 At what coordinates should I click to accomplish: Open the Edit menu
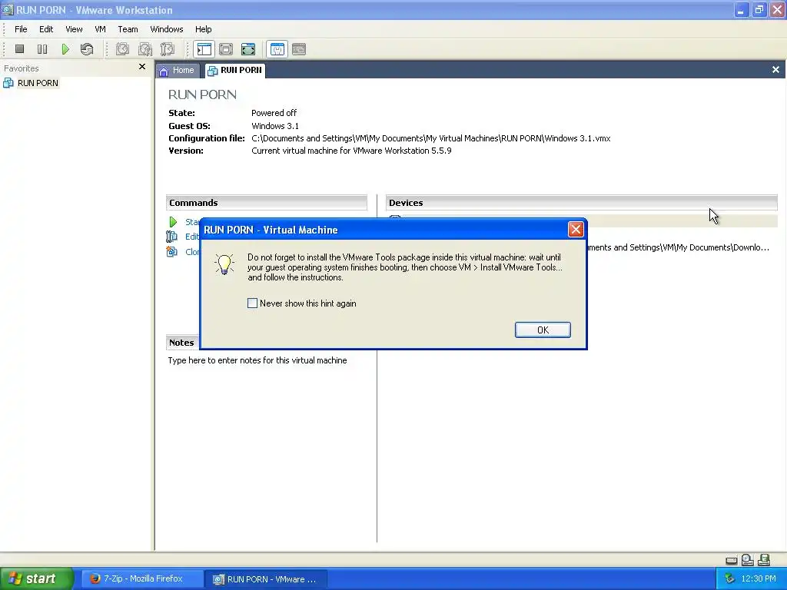coord(46,29)
